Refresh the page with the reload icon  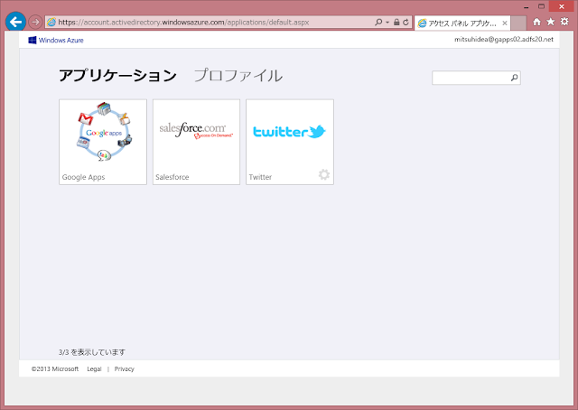pyautogui.click(x=406, y=22)
